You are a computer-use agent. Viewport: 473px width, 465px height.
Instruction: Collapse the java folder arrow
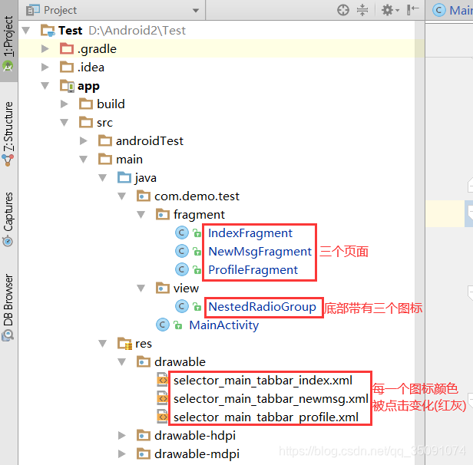(x=103, y=178)
